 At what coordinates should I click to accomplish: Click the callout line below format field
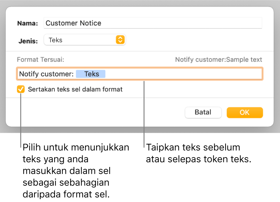tap(144, 112)
